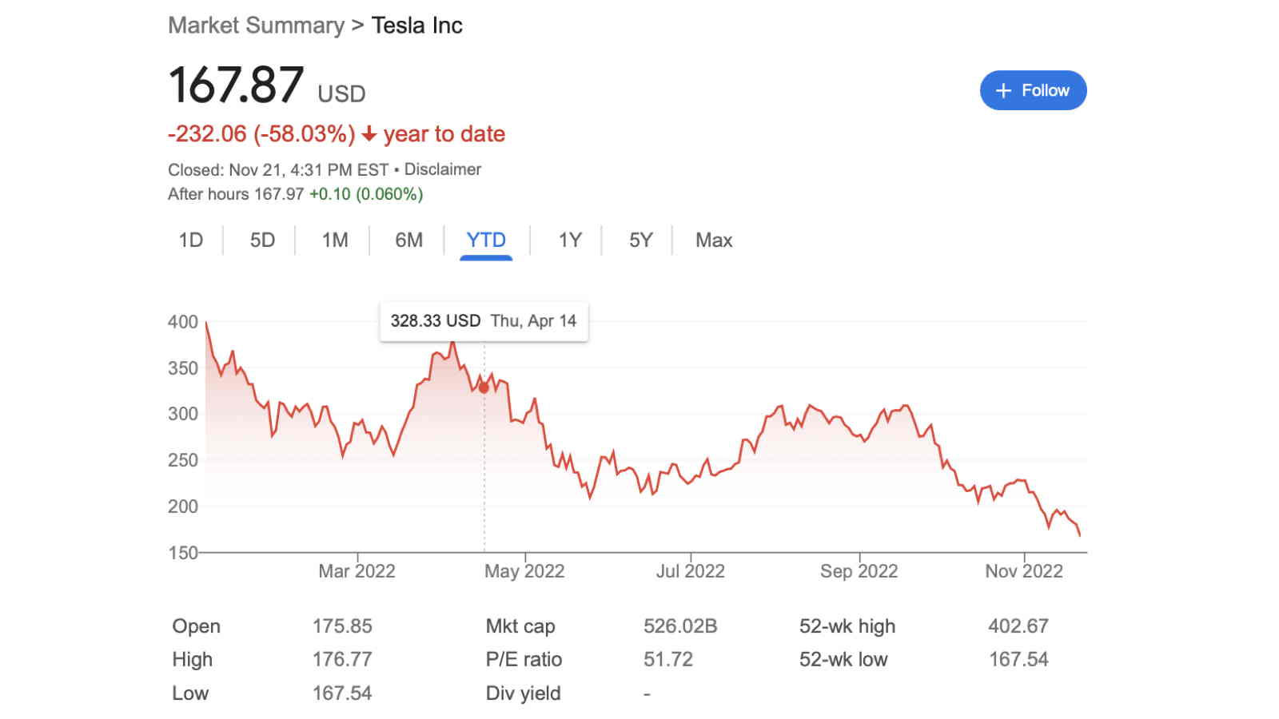Click the Mkt cap label
Viewport: 1279px width, 719px height.
[520, 626]
